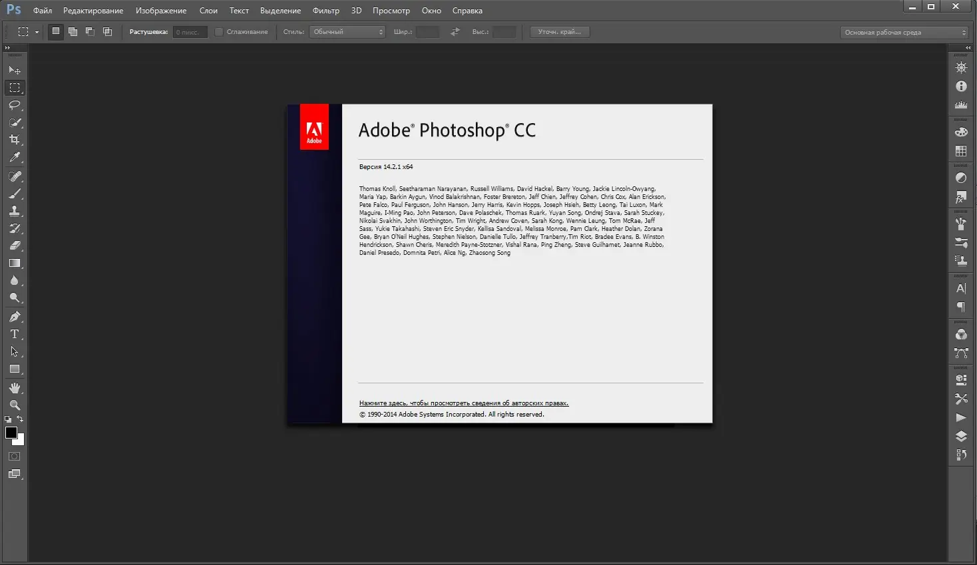The image size is (977, 565).
Task: Open the Actions panel play icon
Action: 961,417
